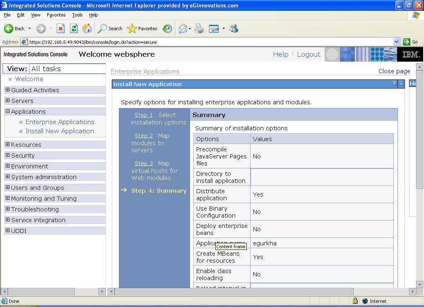
Task: Click the Logout link
Action: click(308, 54)
